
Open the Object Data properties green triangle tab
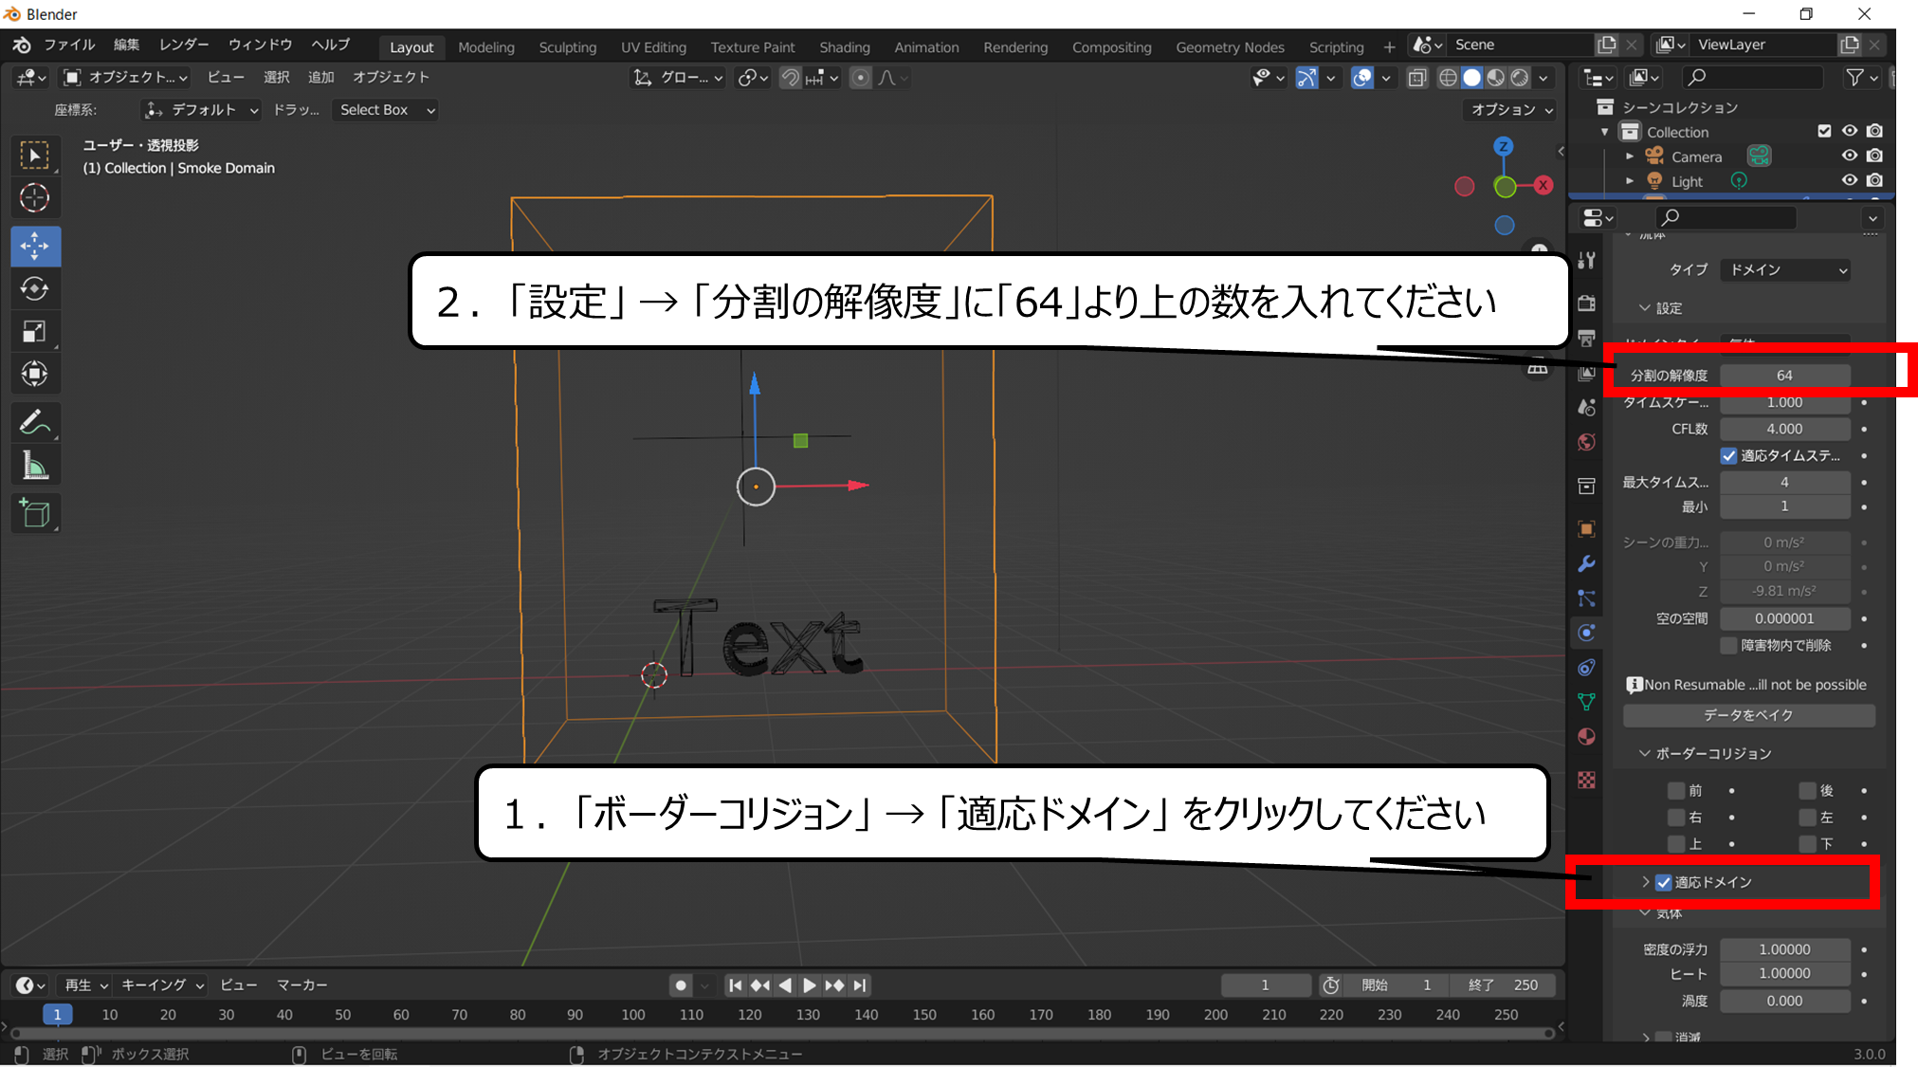pos(1586,702)
